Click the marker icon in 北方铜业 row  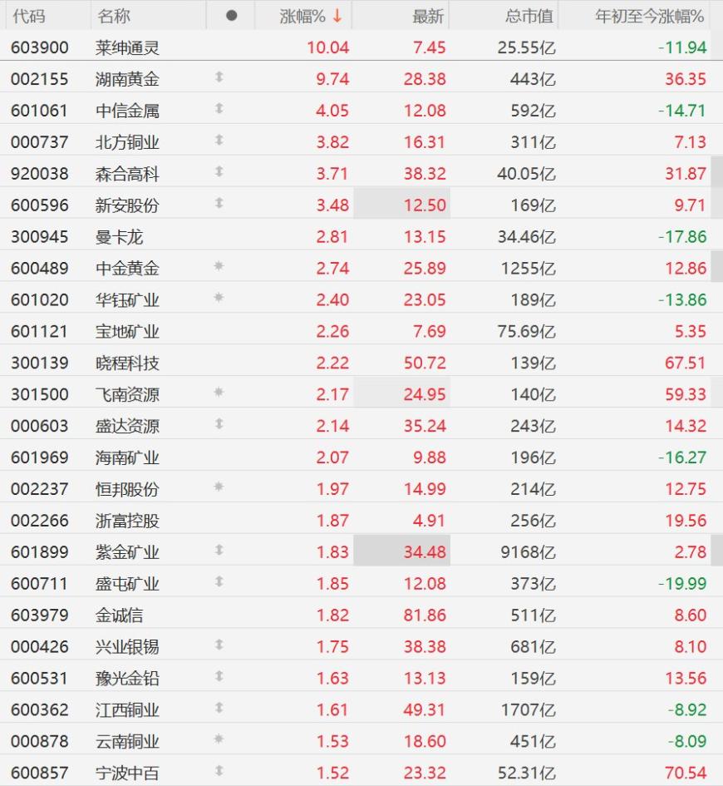coord(219,141)
